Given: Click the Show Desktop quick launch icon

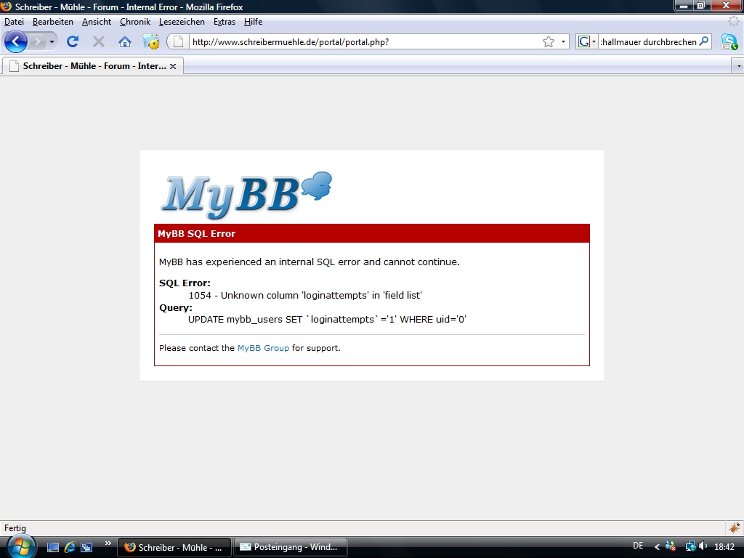Looking at the screenshot, I should (52, 548).
